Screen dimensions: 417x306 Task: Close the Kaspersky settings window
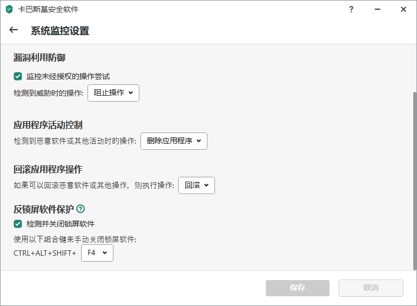click(x=403, y=9)
